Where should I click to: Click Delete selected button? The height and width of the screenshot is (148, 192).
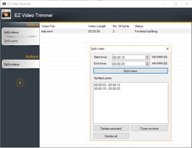(x=111, y=129)
